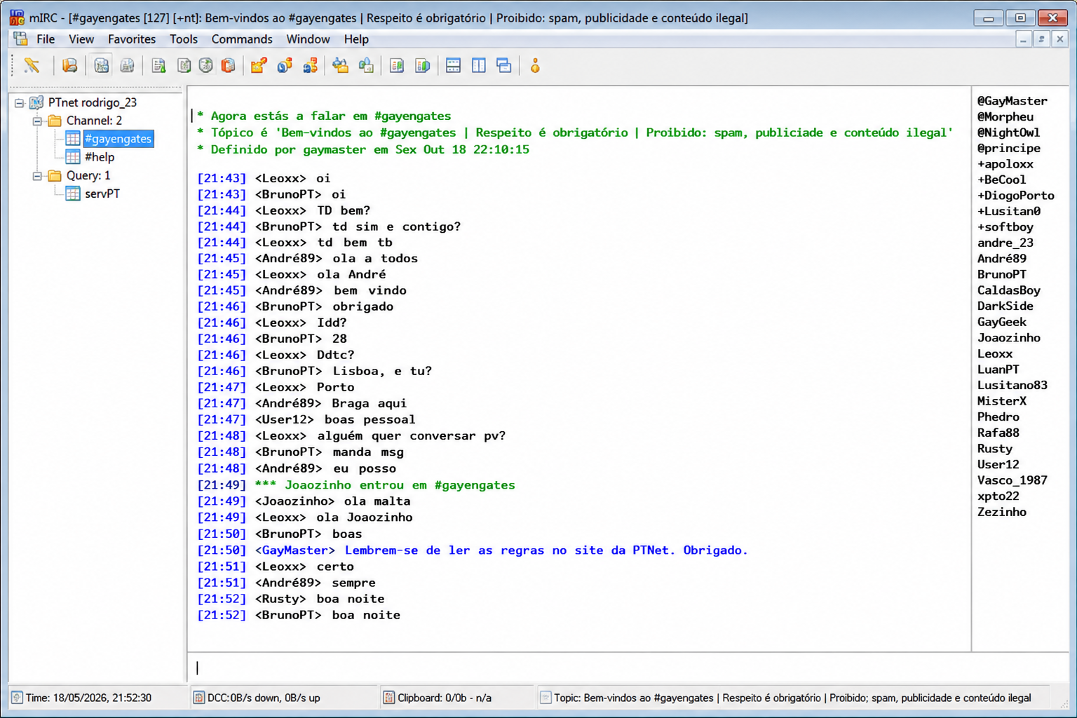
Task: Click the Topic icon in the status bar
Action: [x=545, y=698]
